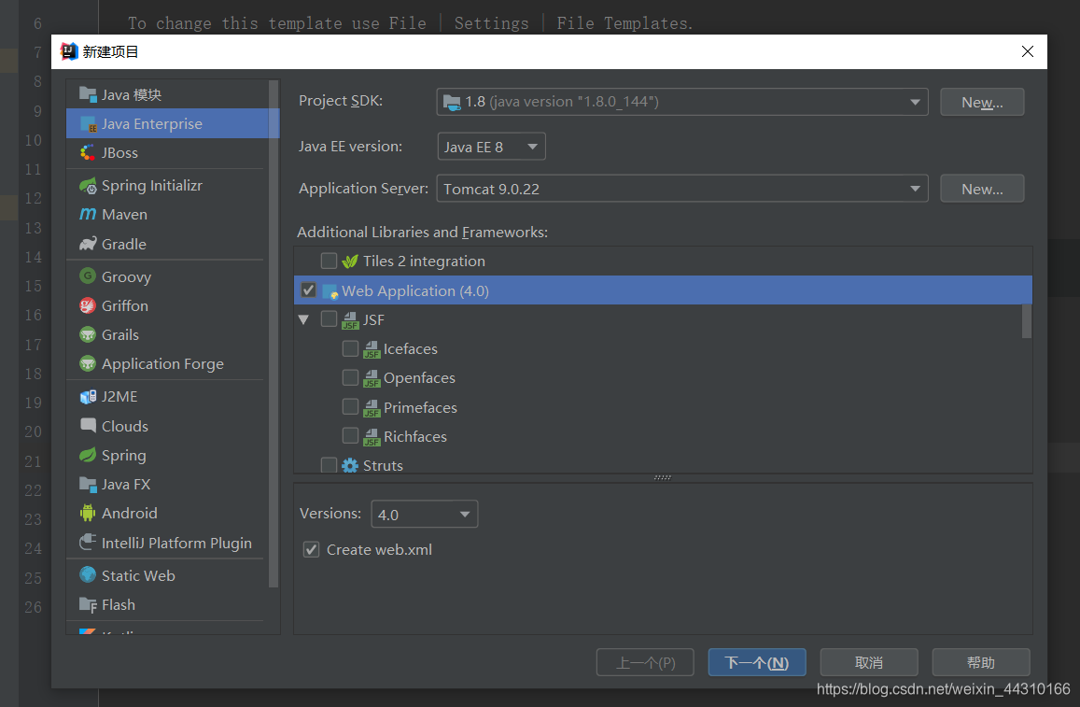This screenshot has width=1080, height=707.
Task: Click the panel splitter handle below frameworks
Action: [x=662, y=477]
